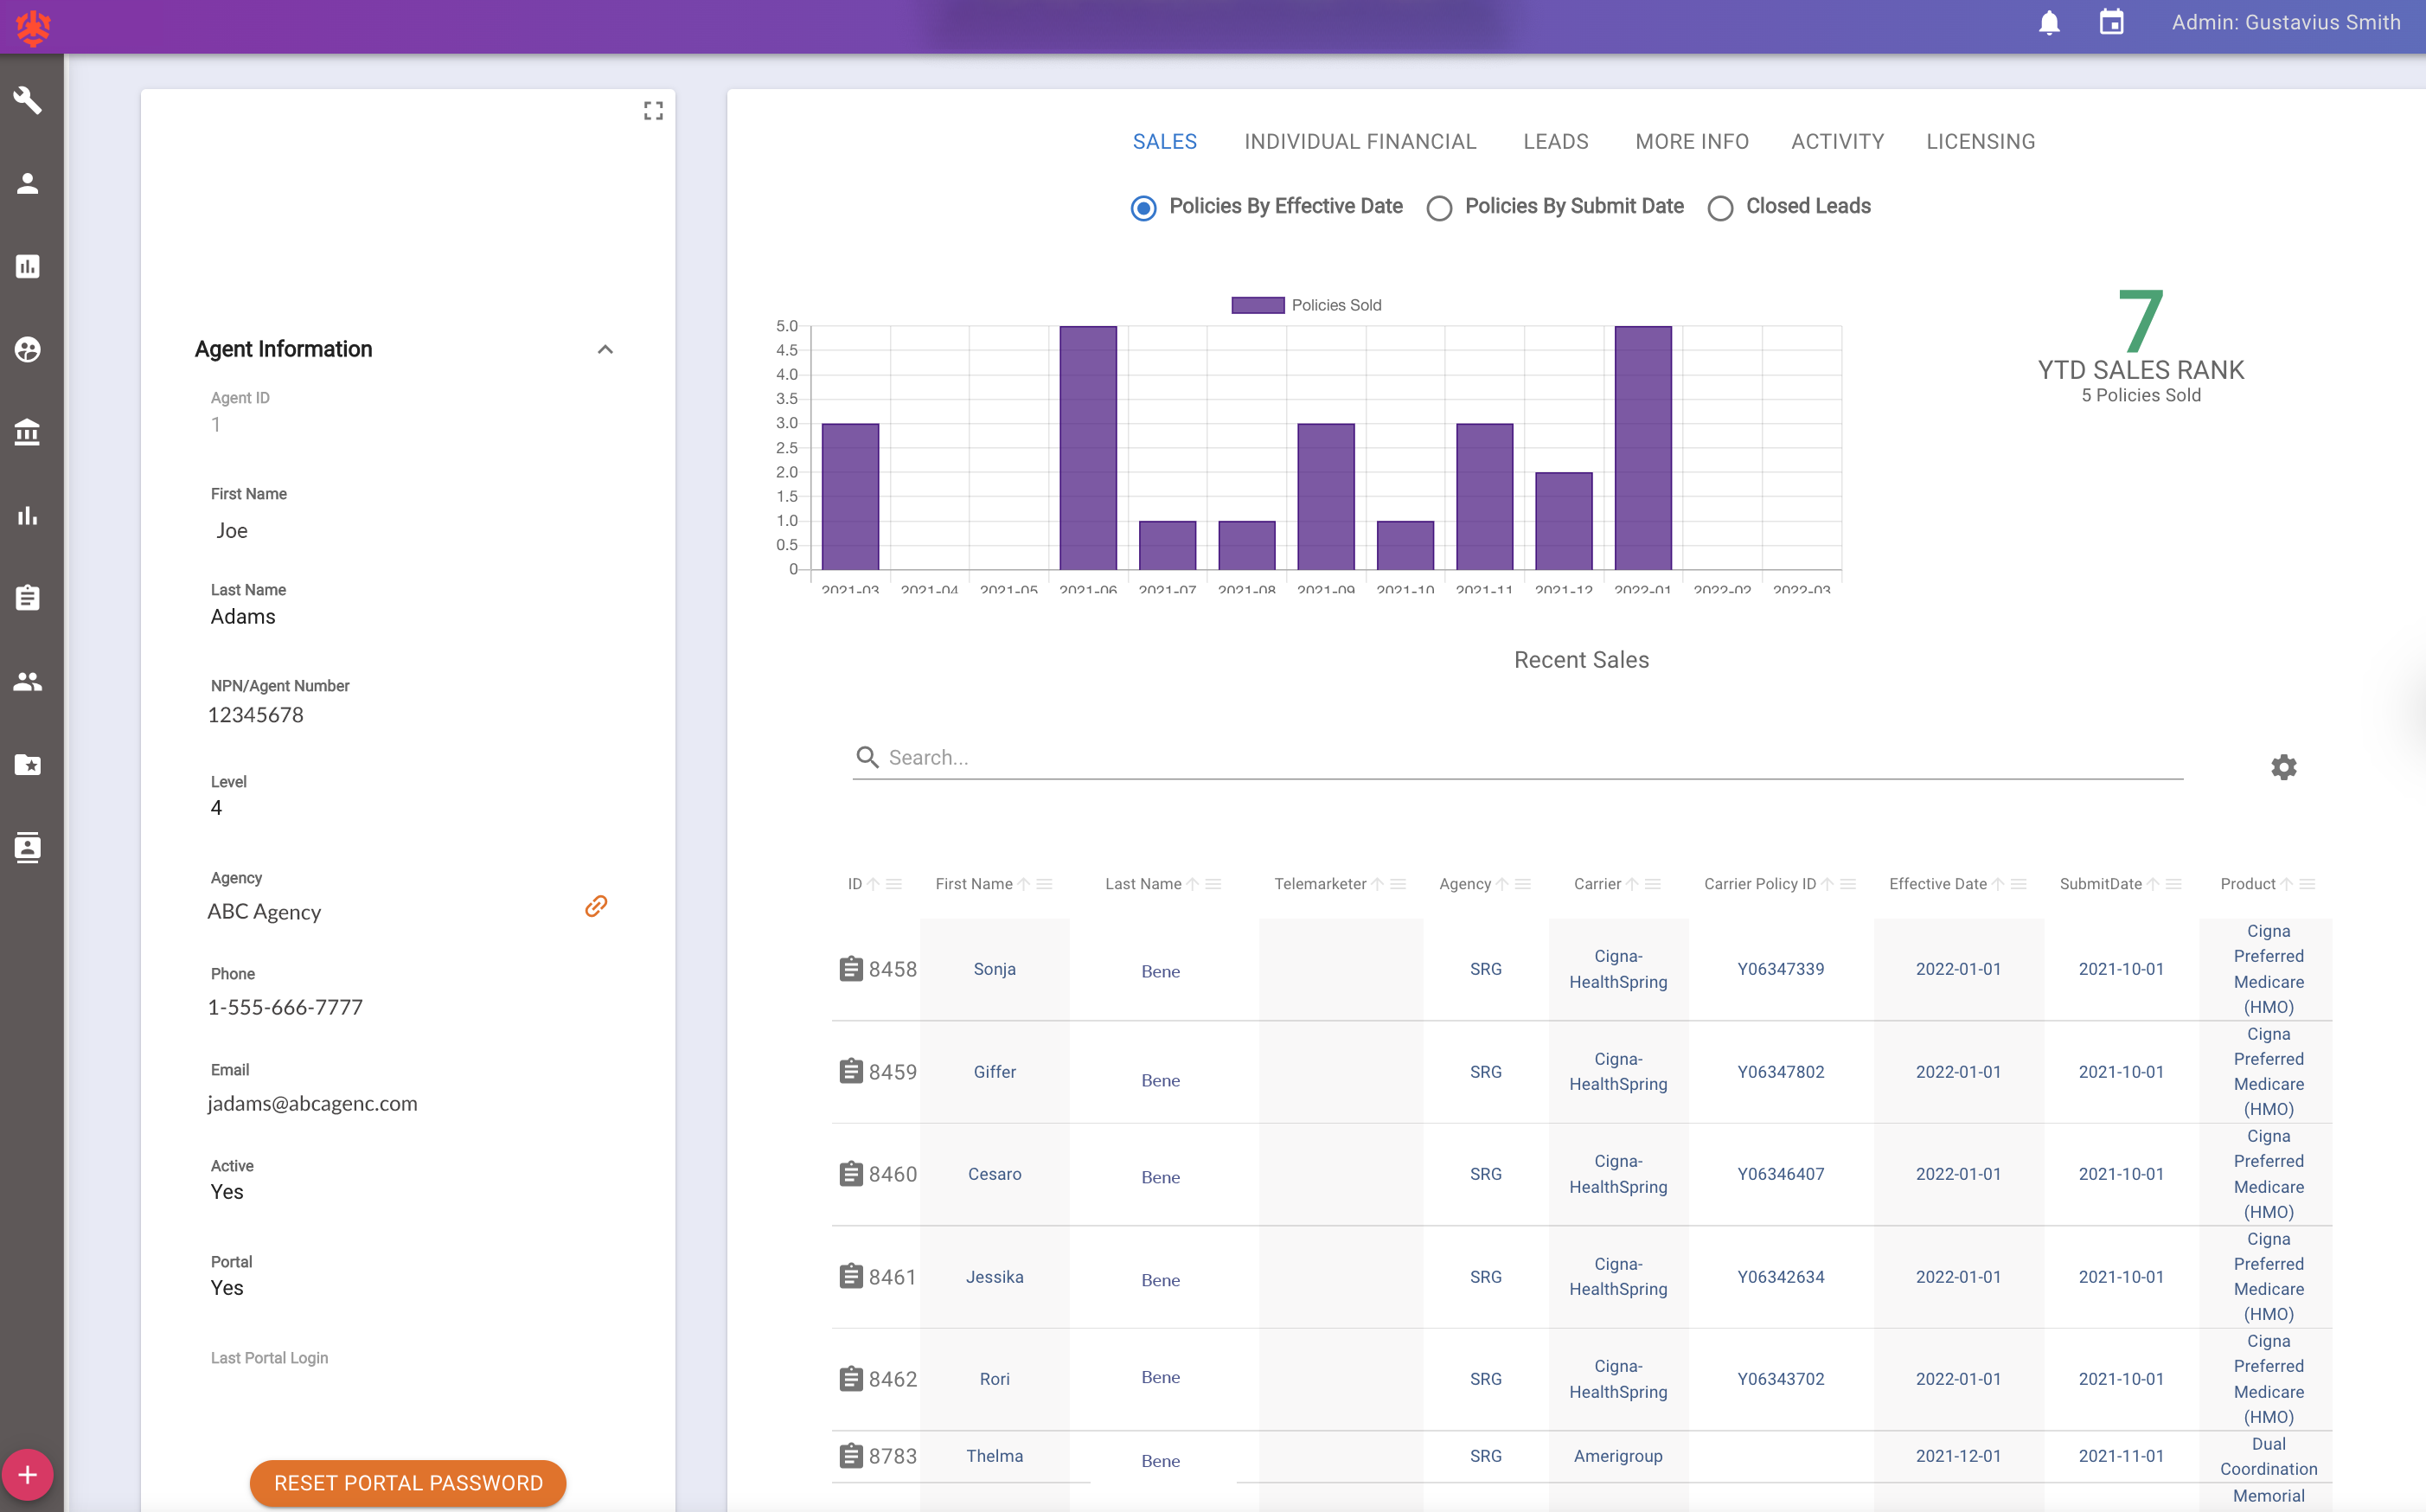Image resolution: width=2426 pixels, height=1512 pixels.
Task: Open Carrier Policy ID column menu
Action: (1847, 884)
